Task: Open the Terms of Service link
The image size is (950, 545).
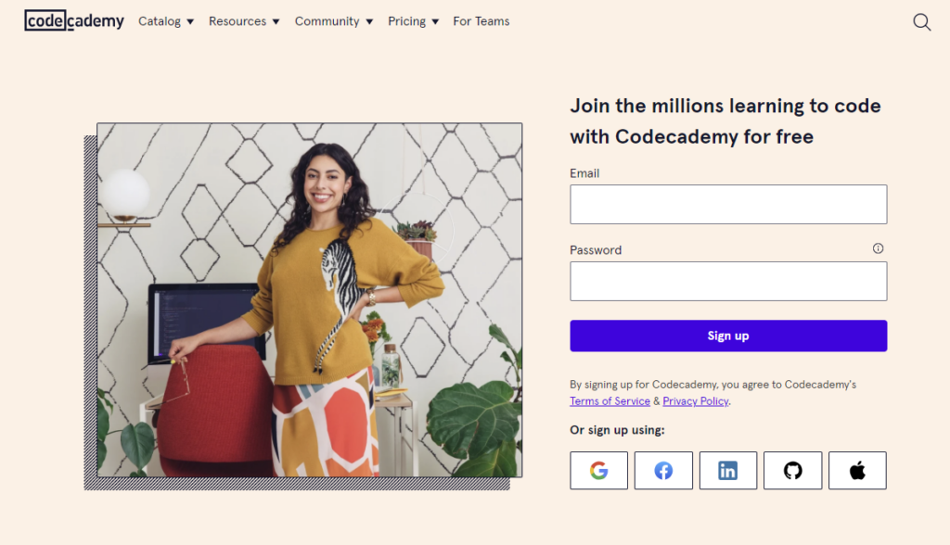Action: [610, 401]
